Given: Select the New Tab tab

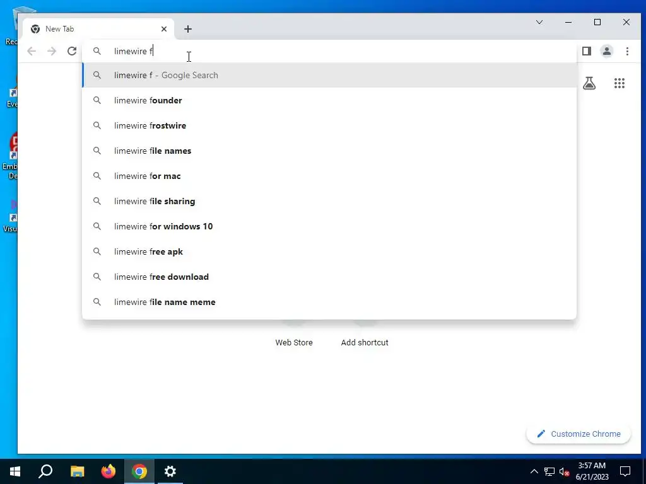Looking at the screenshot, I should (x=99, y=29).
